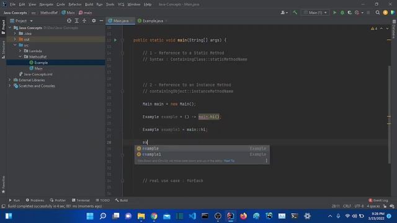Expand Scratches and Consoles node
The width and height of the screenshot is (397, 223).
(x=10, y=85)
